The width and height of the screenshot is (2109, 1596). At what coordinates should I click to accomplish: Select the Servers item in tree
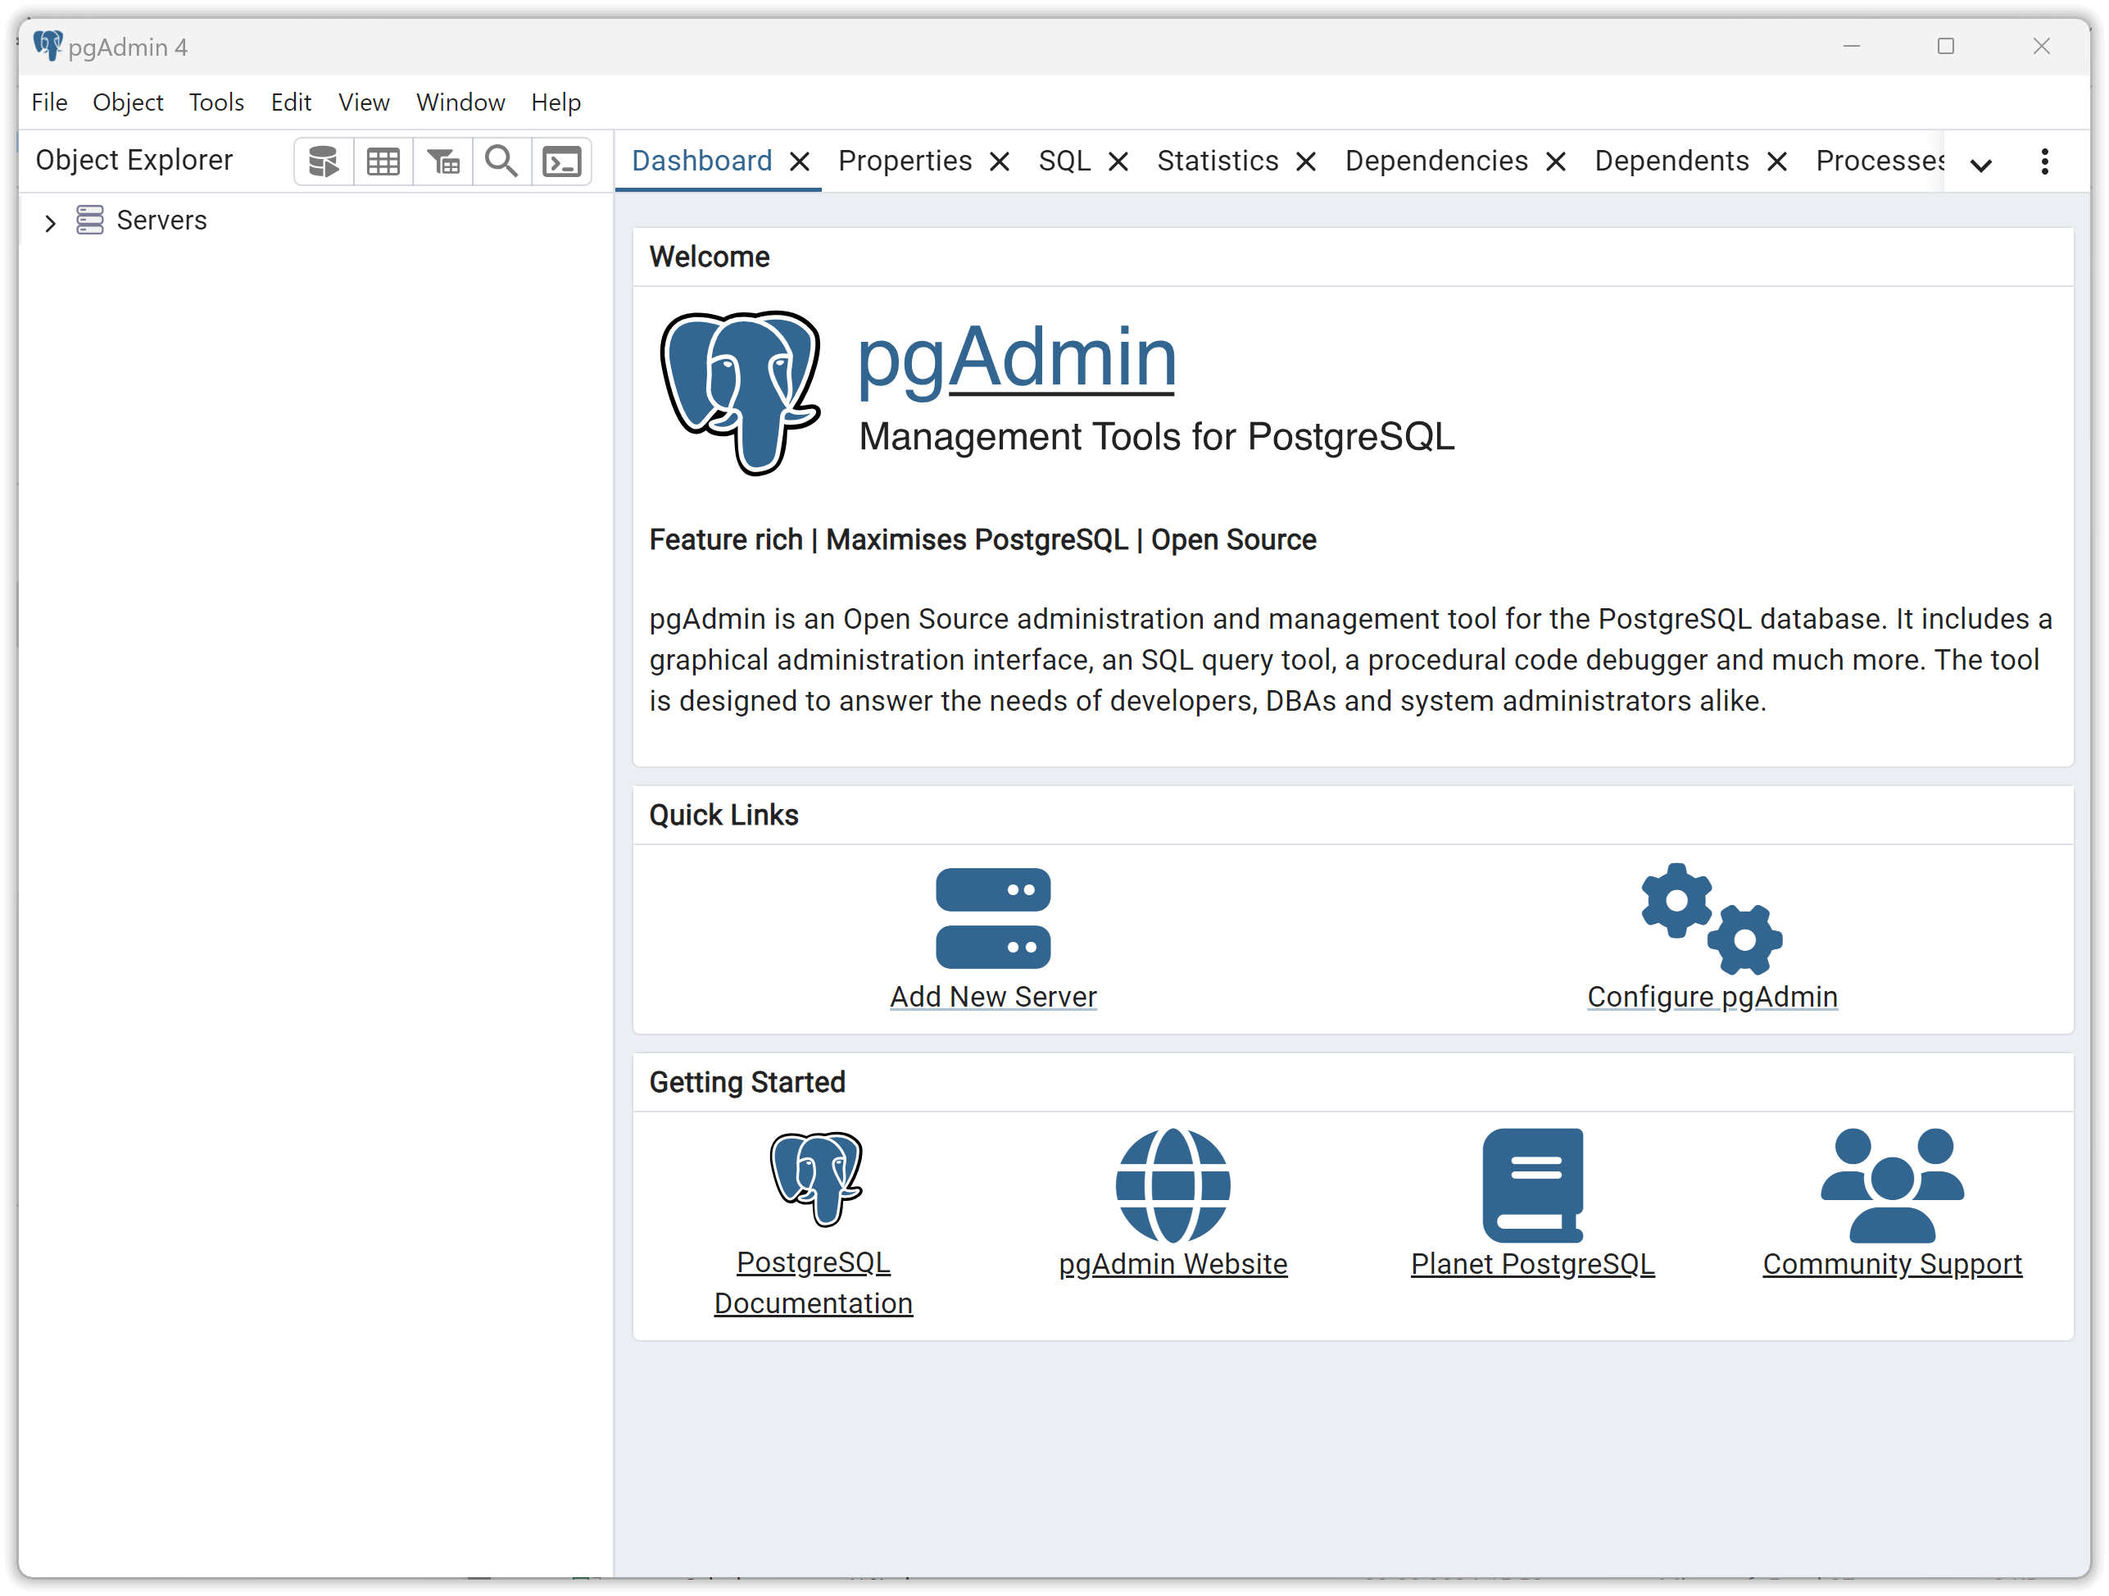click(161, 221)
